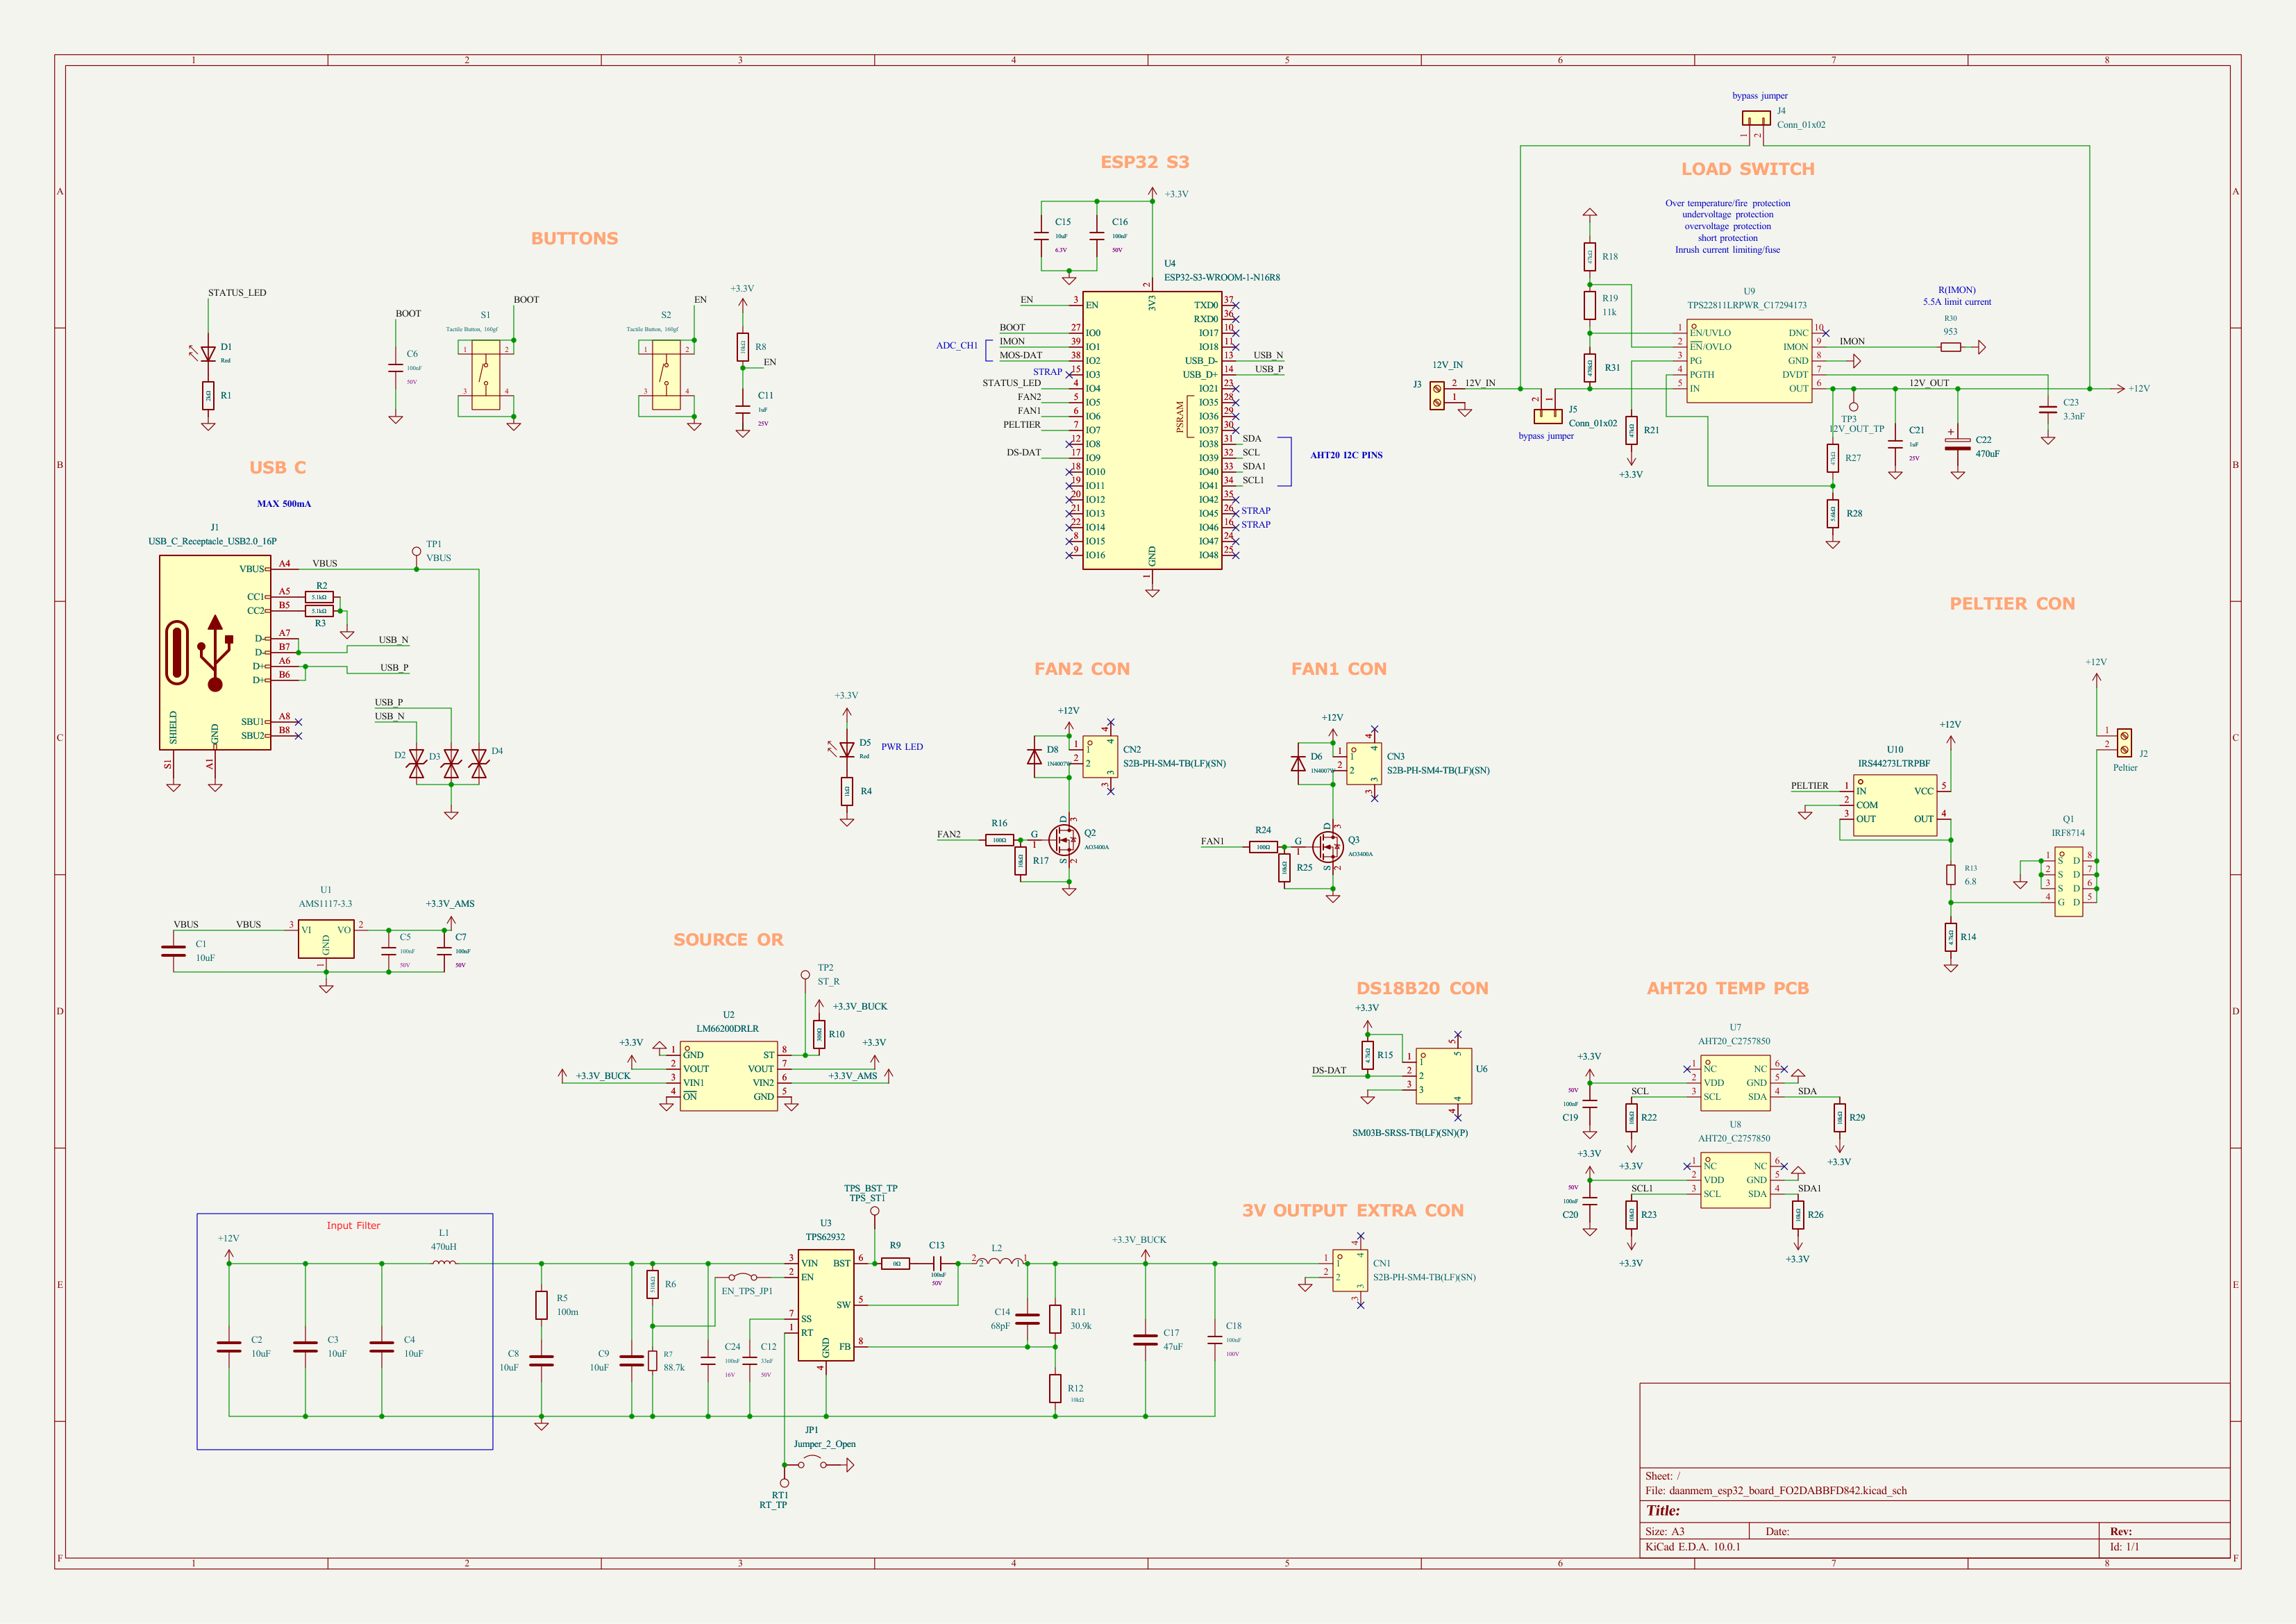Click the CN3 FAN1 connector symbol
This screenshot has width=2296, height=1624.
pos(1365,764)
